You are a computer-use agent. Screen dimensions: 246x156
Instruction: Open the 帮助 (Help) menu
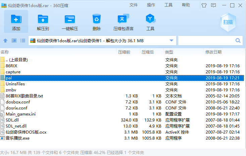[186, 5]
